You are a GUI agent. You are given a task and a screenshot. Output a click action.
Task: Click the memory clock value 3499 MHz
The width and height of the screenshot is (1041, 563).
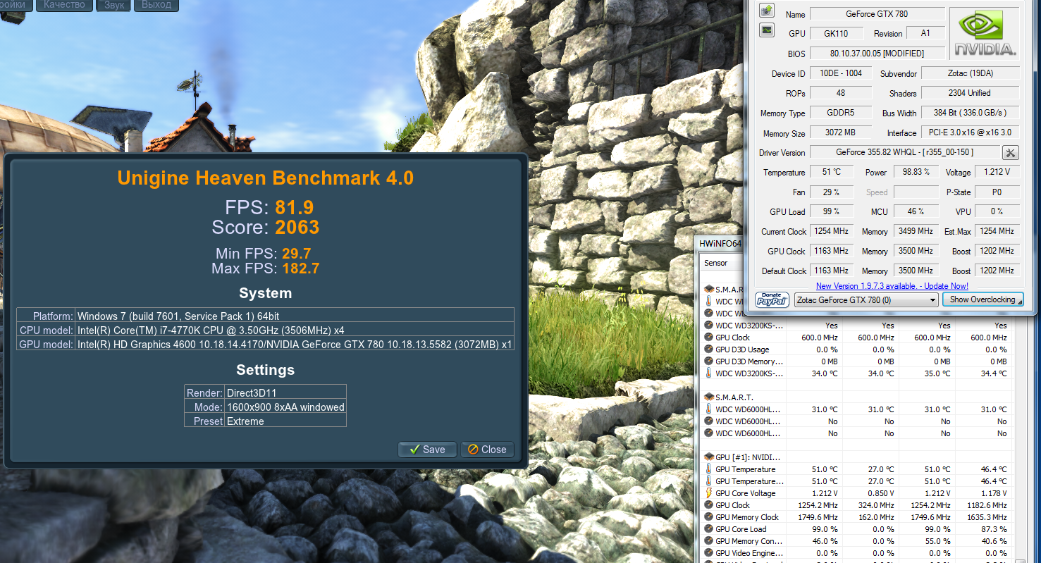click(x=916, y=231)
